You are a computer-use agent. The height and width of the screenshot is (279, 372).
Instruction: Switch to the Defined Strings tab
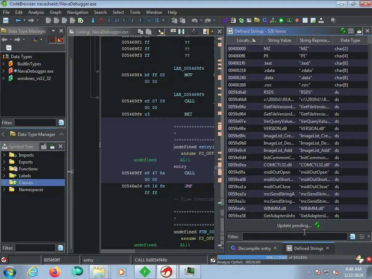(308, 248)
